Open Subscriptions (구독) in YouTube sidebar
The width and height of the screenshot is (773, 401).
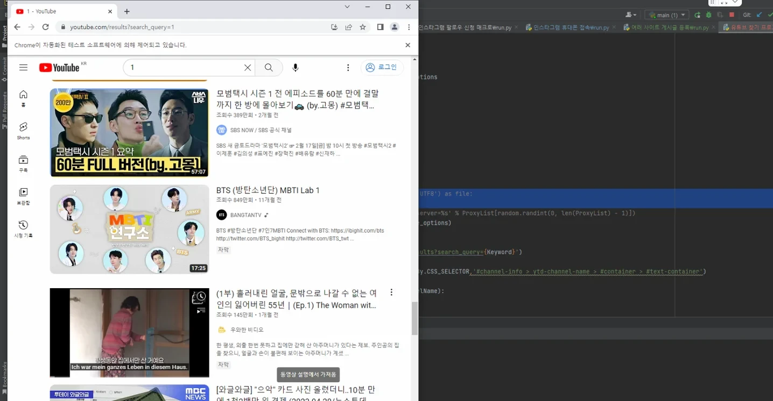pos(23,163)
